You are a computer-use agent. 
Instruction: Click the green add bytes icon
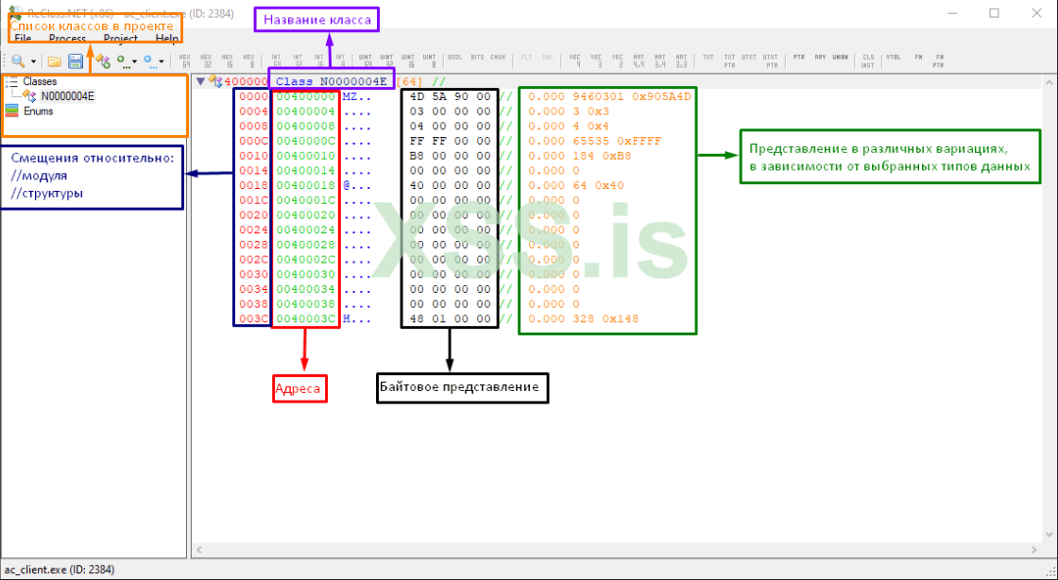123,61
